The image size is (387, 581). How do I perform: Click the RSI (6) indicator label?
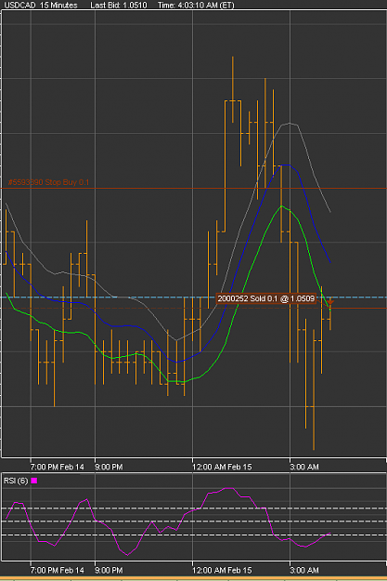[16, 481]
